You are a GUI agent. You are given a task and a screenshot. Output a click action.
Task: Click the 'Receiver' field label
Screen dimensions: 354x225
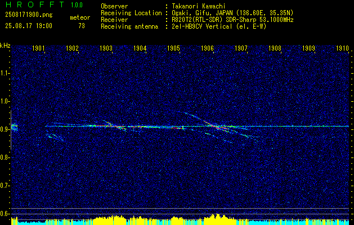coord(114,20)
